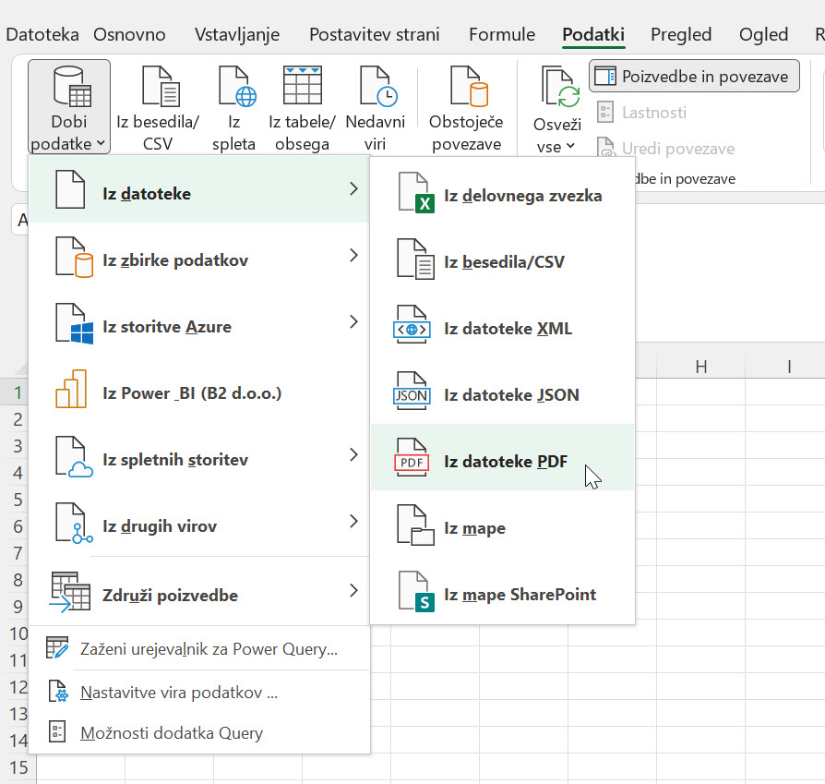Choose Iz datoteke JSON
Screen dimensions: 825x784
point(502,394)
